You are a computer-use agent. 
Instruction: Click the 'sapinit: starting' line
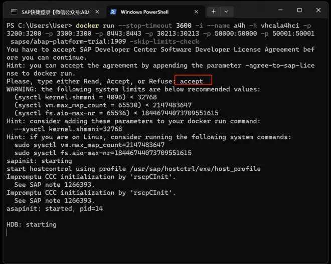click(39, 161)
